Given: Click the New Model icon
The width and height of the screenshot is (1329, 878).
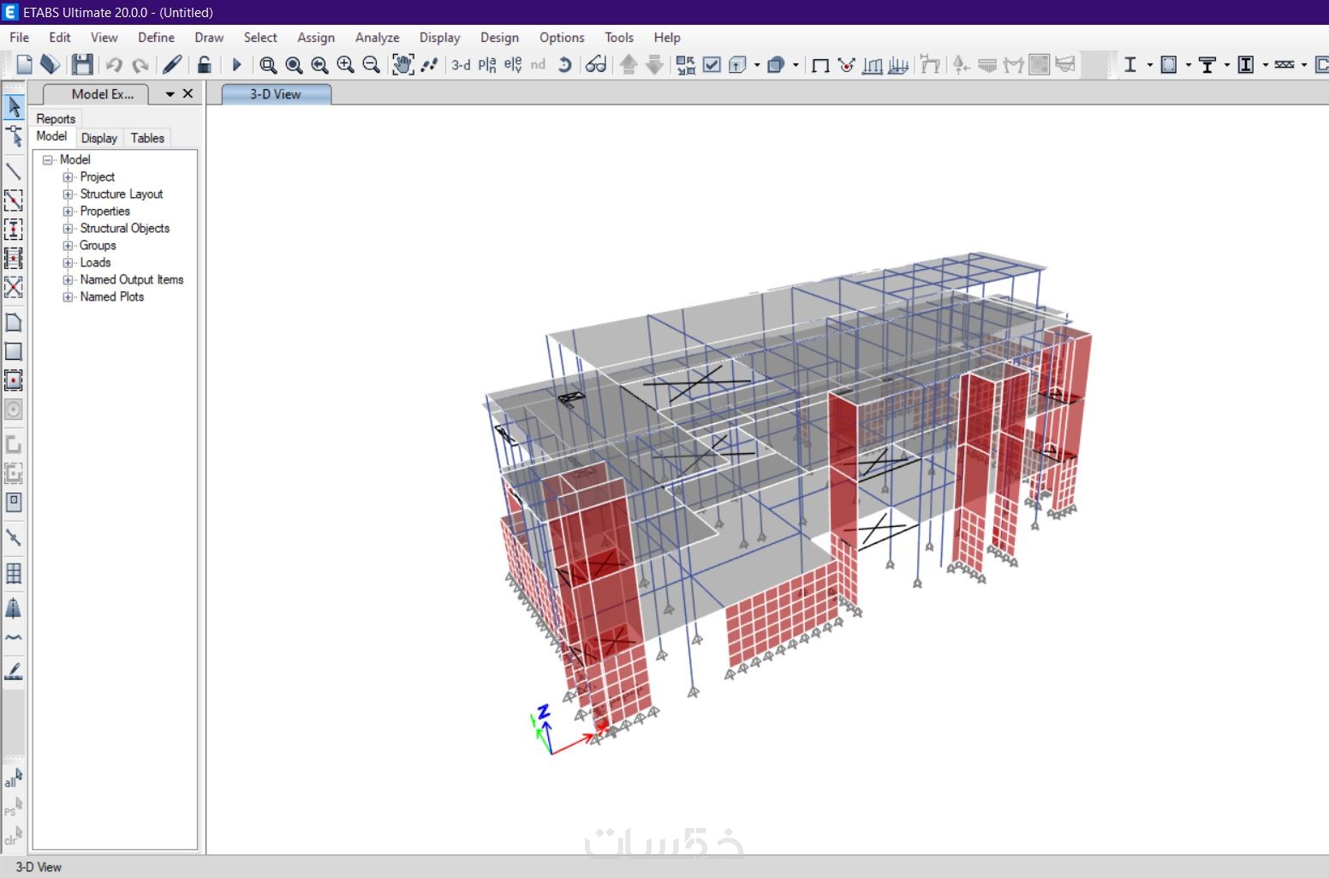Looking at the screenshot, I should coord(24,64).
